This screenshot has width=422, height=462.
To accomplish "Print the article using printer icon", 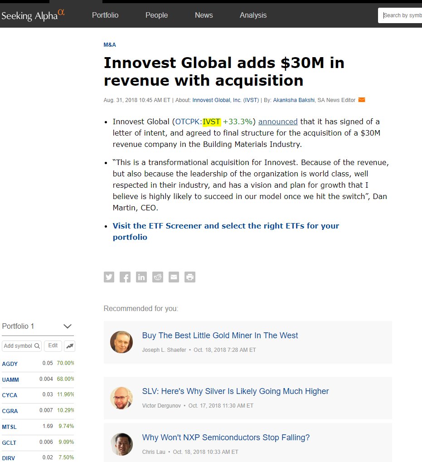I will coord(190,277).
